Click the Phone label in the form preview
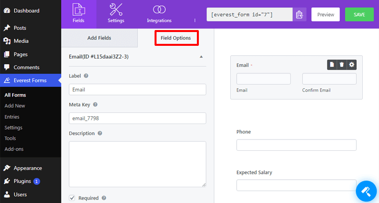Screen dimensions: 379x203 244,132
